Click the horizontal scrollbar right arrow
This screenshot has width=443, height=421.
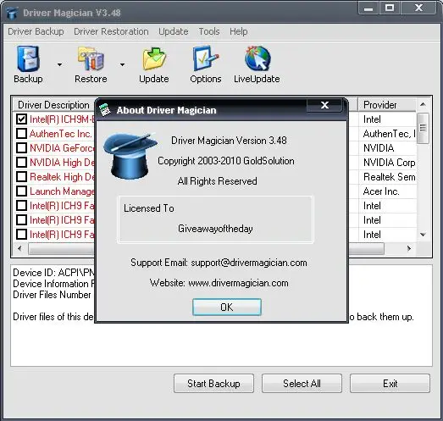point(409,248)
